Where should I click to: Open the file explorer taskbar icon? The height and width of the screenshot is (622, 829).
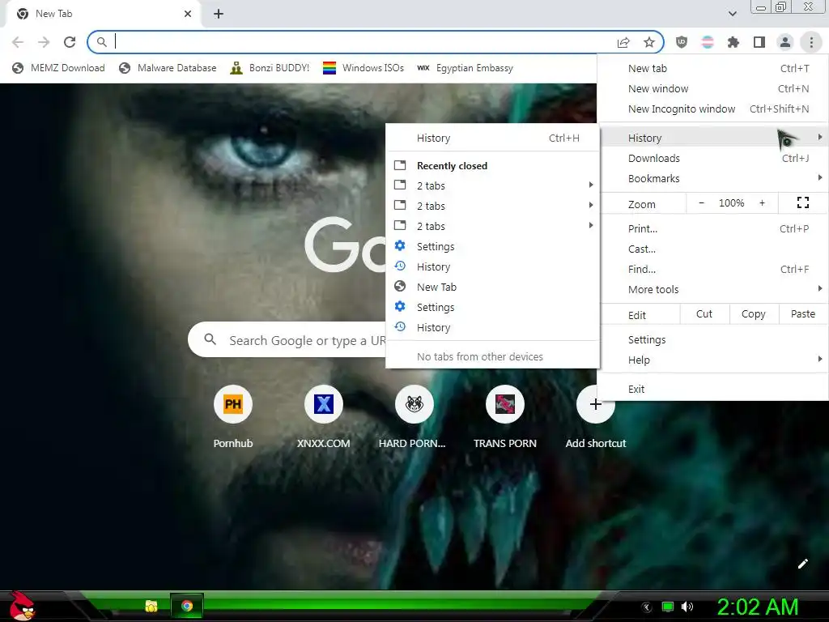pyautogui.click(x=151, y=606)
